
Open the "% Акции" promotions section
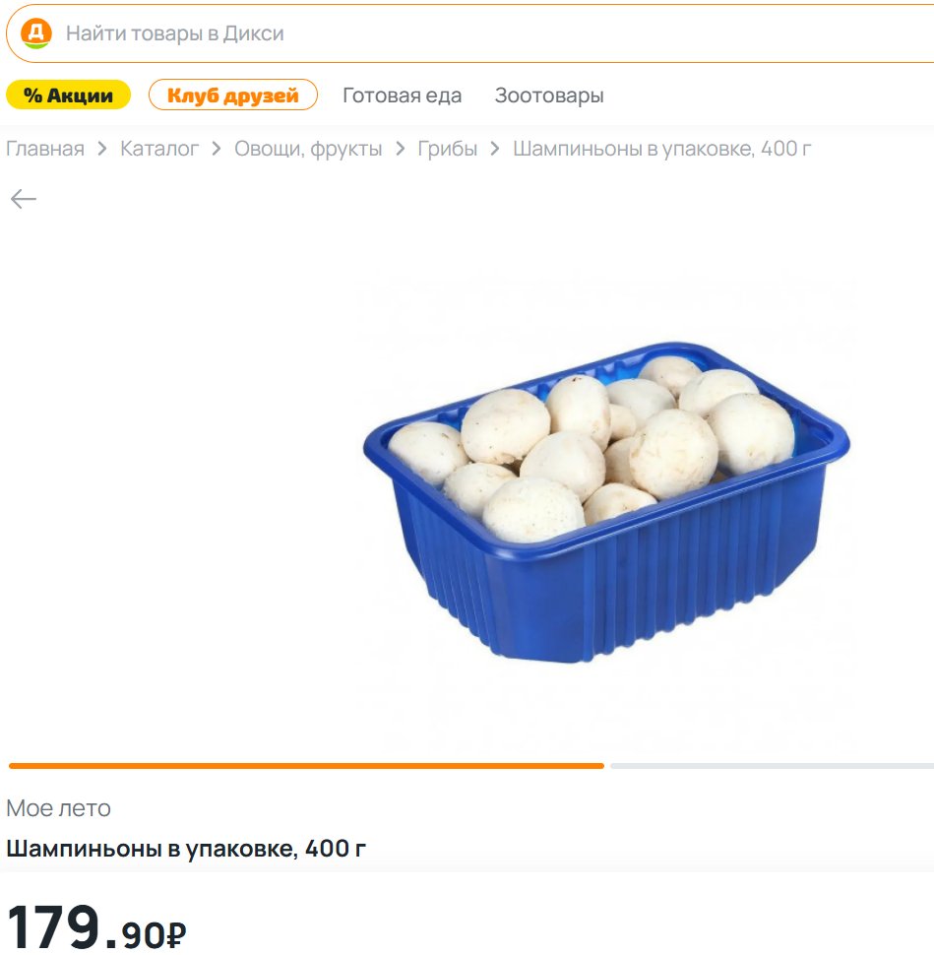[68, 95]
